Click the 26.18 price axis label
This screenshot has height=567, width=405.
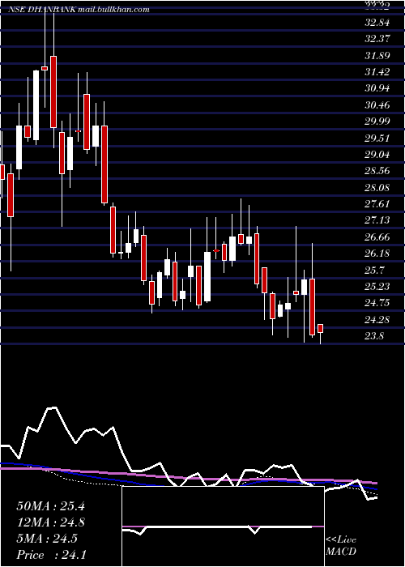[x=377, y=253]
